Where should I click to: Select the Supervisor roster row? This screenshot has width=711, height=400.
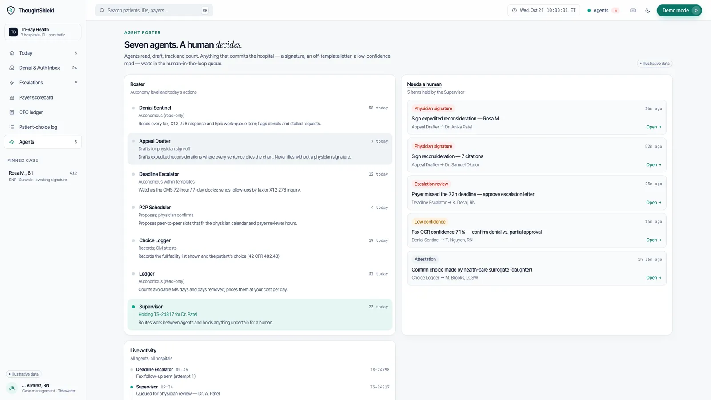pos(260,315)
